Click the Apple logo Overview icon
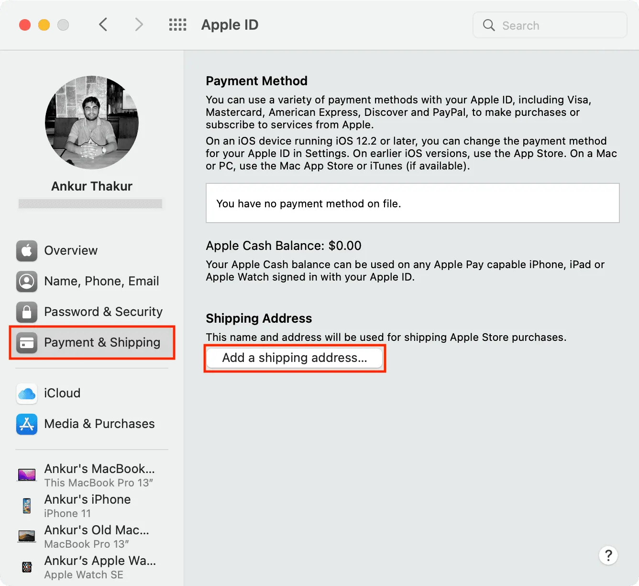 click(27, 251)
